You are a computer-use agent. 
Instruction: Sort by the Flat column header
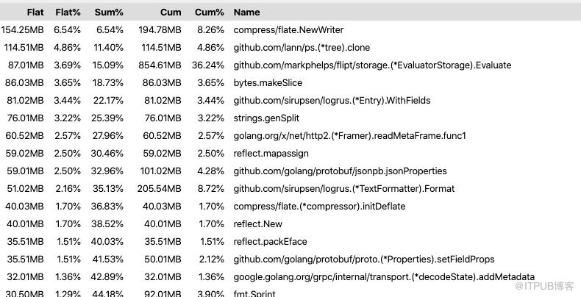35,12
